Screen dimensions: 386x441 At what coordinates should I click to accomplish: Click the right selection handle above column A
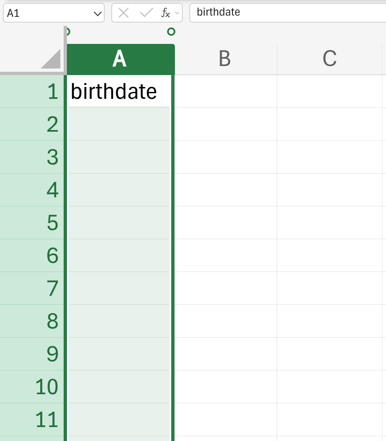171,32
